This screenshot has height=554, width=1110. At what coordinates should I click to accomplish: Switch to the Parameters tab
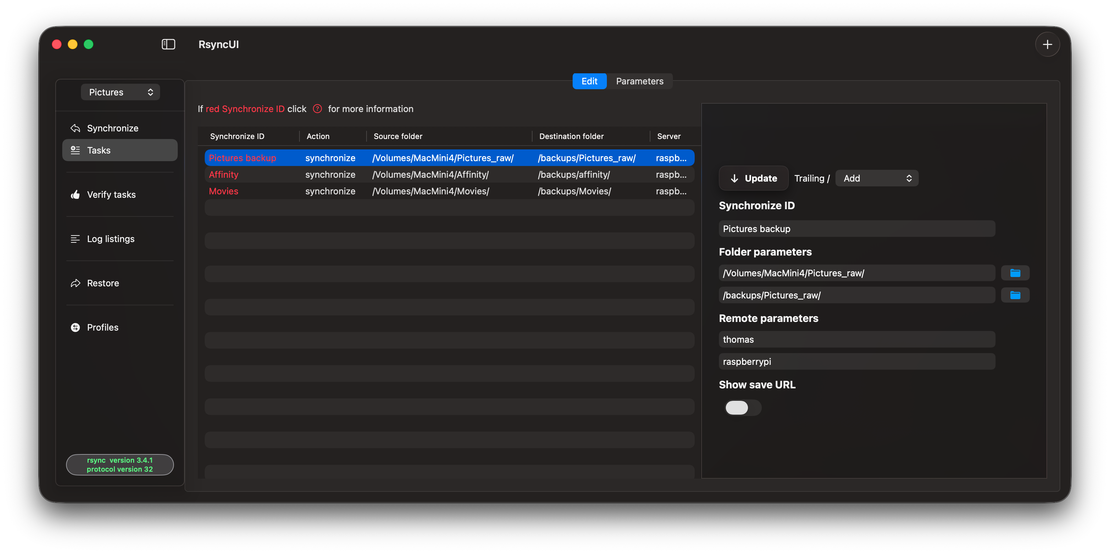point(639,81)
